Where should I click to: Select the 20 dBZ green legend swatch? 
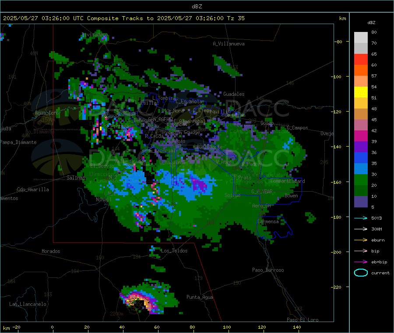click(361, 179)
